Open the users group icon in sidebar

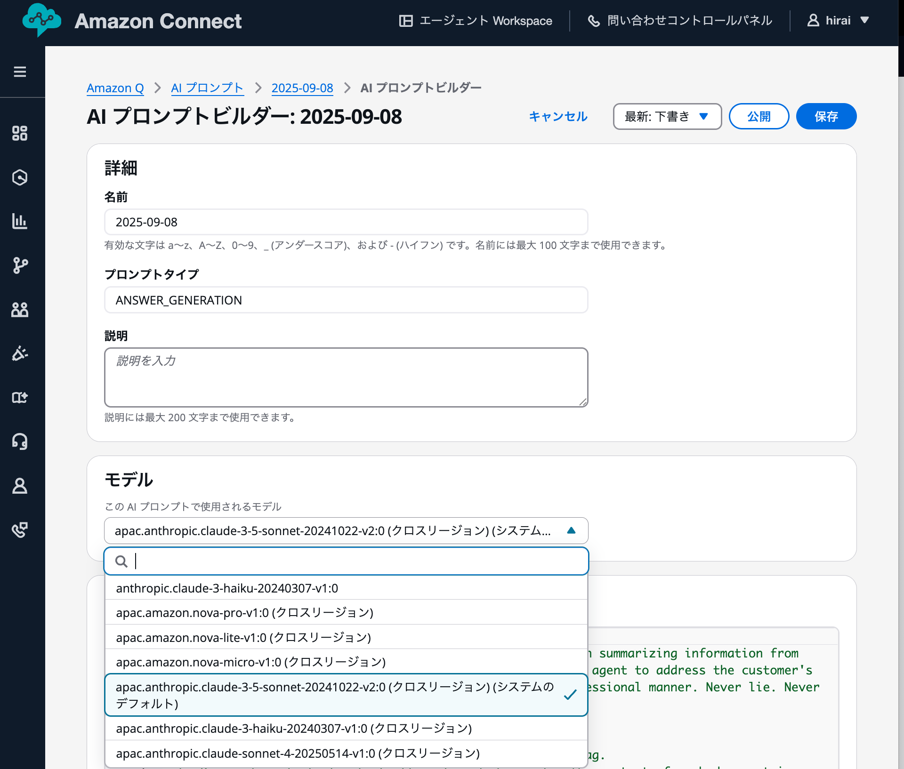point(20,309)
